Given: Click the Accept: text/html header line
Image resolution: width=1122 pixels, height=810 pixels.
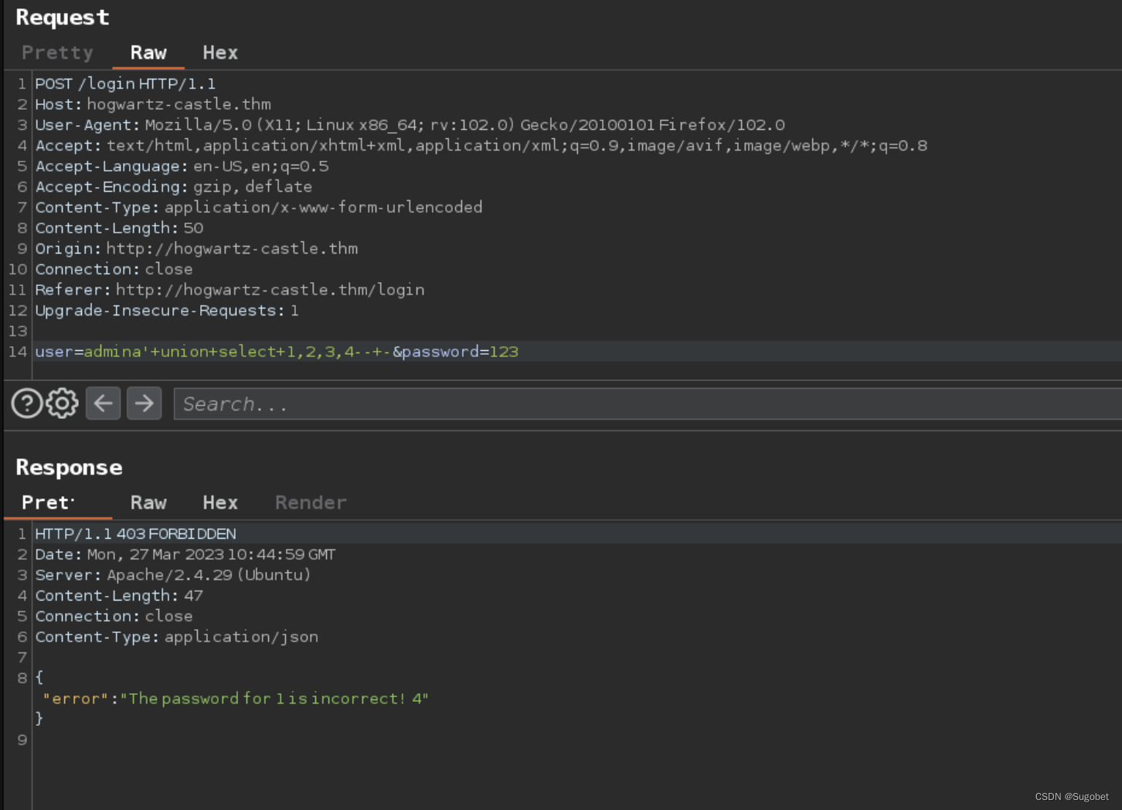Looking at the screenshot, I should pos(481,145).
